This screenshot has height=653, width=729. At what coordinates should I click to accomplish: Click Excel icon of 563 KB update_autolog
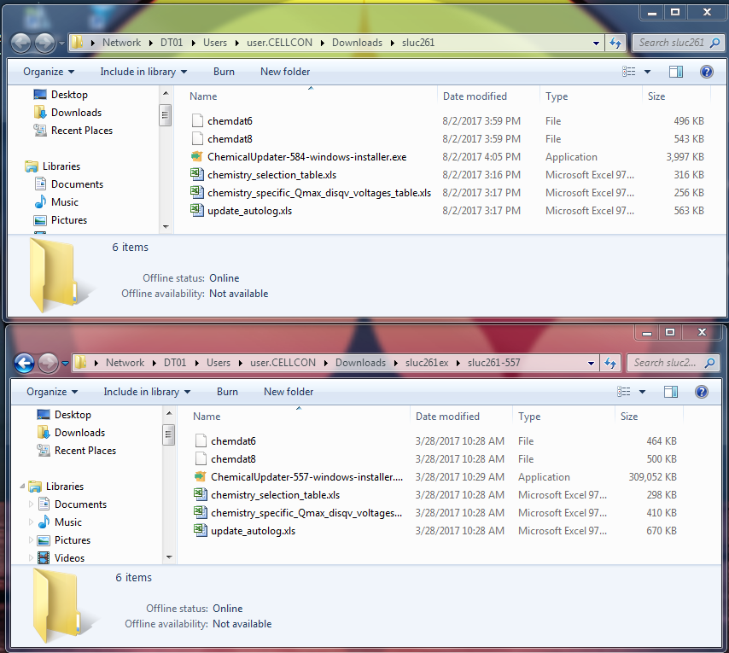click(197, 211)
